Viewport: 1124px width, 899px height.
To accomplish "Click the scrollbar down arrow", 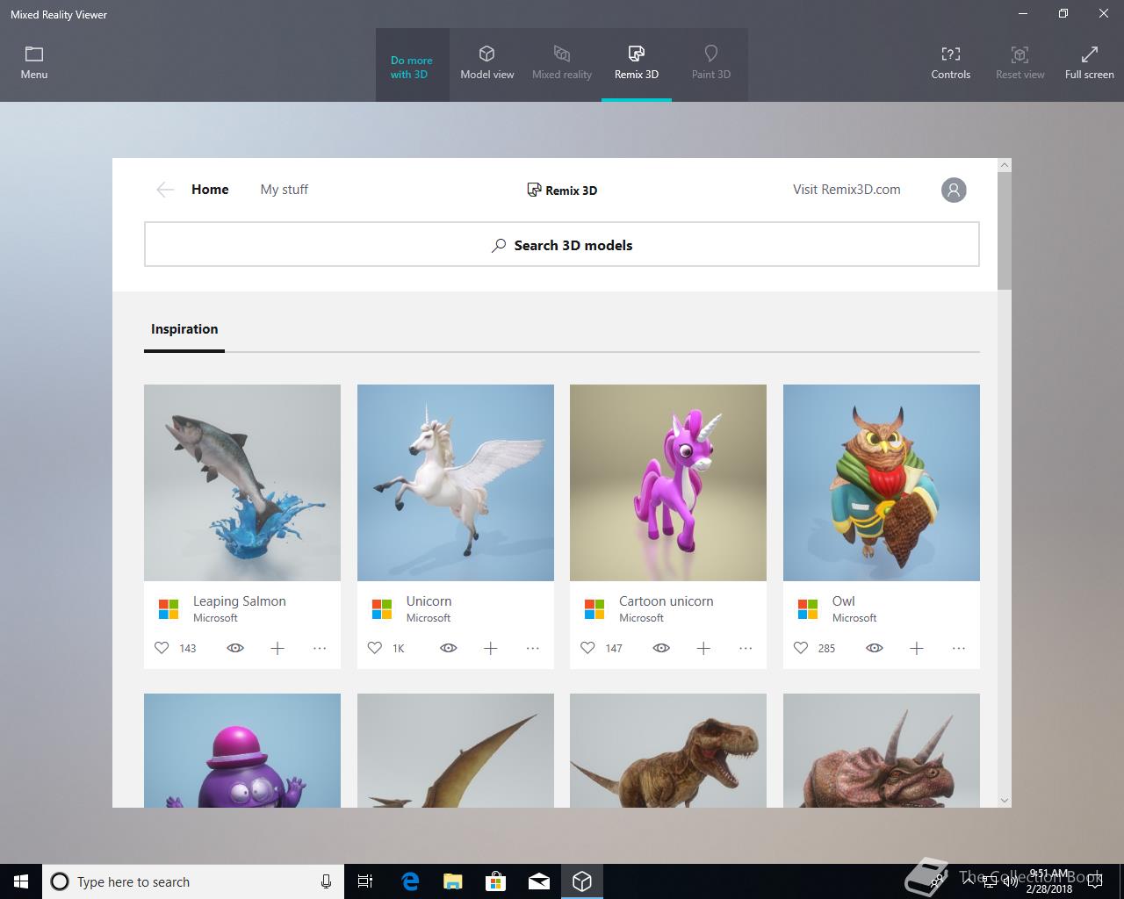I will point(1005,801).
